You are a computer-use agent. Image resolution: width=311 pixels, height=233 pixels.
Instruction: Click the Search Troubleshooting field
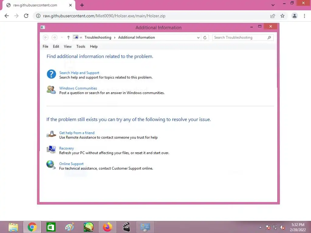(x=243, y=37)
